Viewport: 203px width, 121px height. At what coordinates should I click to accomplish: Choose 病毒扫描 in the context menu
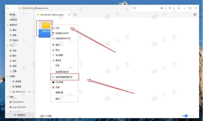pos(64,92)
